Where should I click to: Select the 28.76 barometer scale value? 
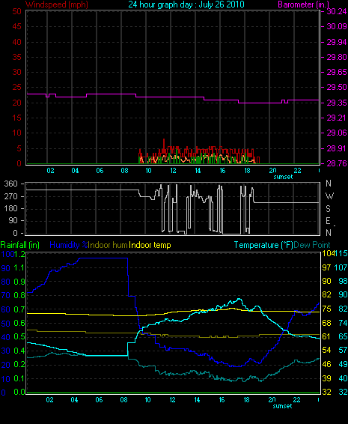point(337,163)
